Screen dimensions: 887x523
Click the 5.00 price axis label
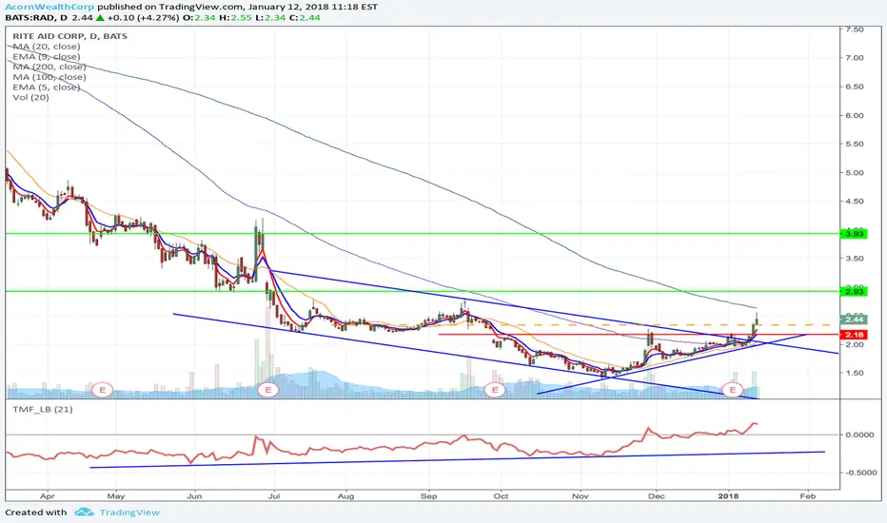855,173
